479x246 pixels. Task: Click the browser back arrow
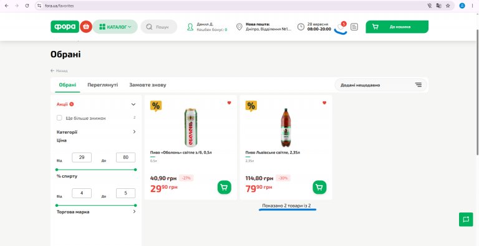coord(6,6)
